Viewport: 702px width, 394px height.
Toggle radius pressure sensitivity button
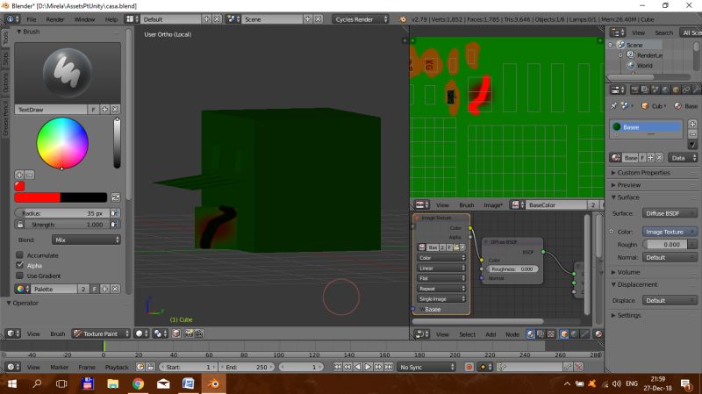click(x=115, y=213)
